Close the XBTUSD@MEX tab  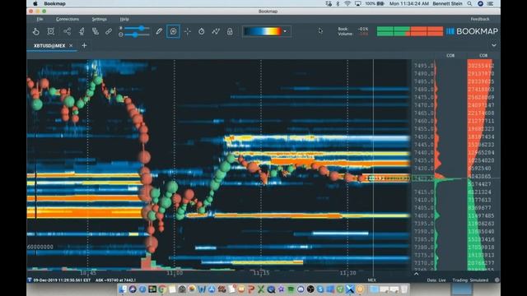71,46
